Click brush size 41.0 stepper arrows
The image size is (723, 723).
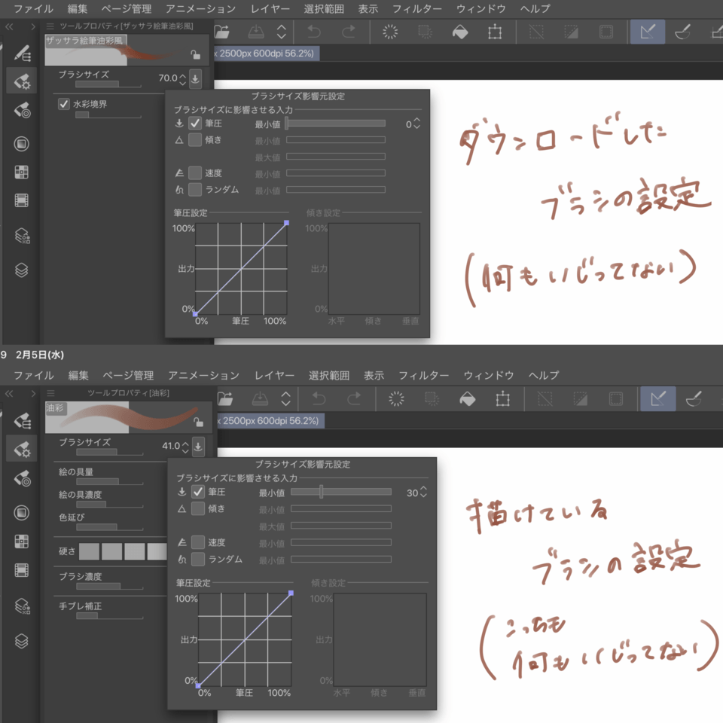tap(185, 447)
